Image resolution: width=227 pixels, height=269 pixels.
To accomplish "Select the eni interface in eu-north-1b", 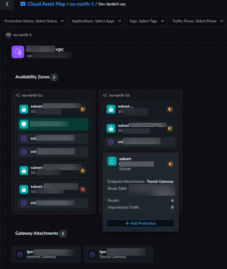I will (140, 142).
